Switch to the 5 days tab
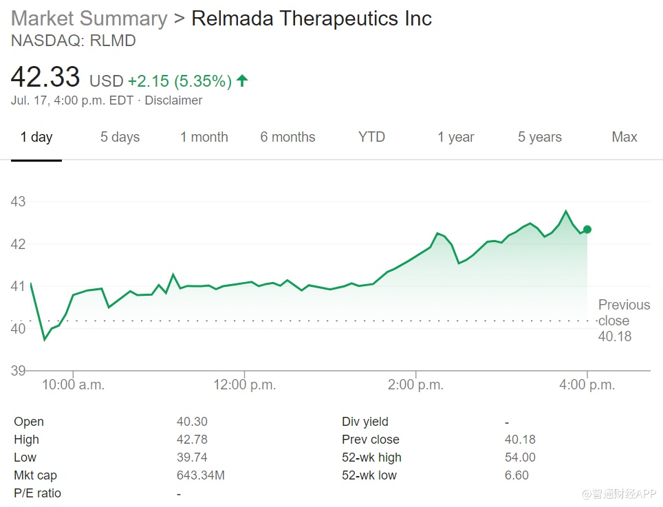 pos(120,137)
